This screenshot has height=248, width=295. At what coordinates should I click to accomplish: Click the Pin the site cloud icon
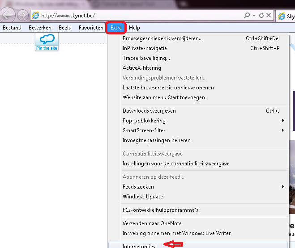47,42
